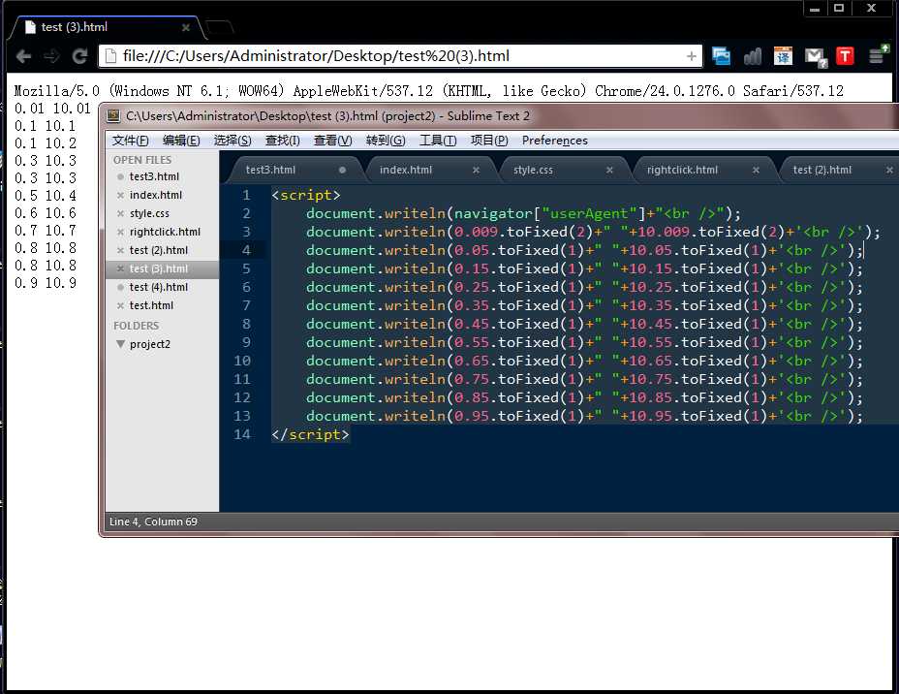Click unsaved dot on test3.html tab
899x694 pixels.
click(x=342, y=170)
